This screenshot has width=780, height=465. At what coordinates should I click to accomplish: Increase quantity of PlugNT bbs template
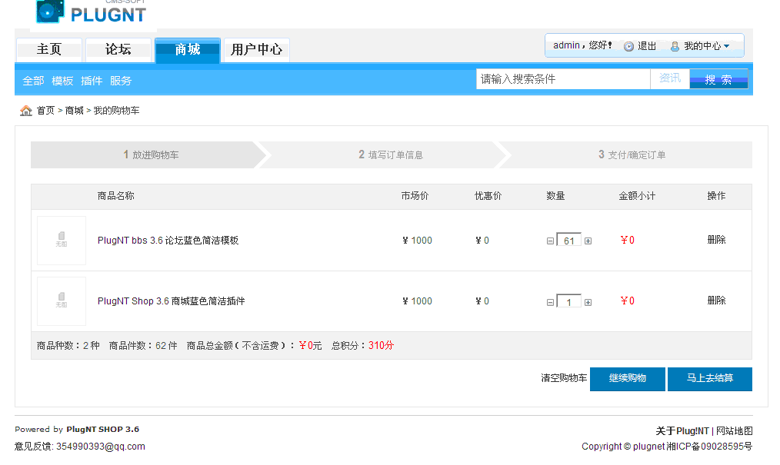[x=588, y=241]
